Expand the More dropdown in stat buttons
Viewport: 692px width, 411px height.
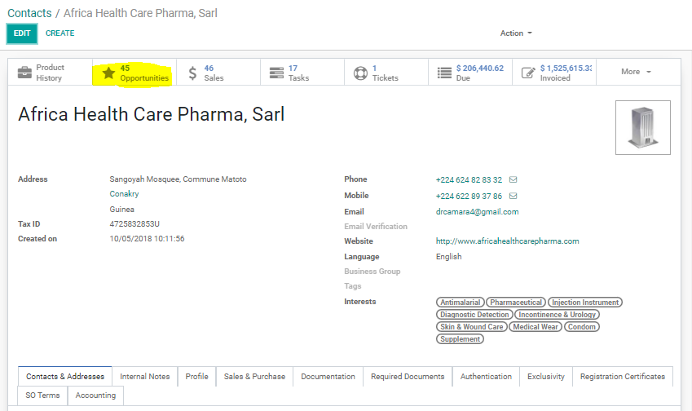pos(636,72)
